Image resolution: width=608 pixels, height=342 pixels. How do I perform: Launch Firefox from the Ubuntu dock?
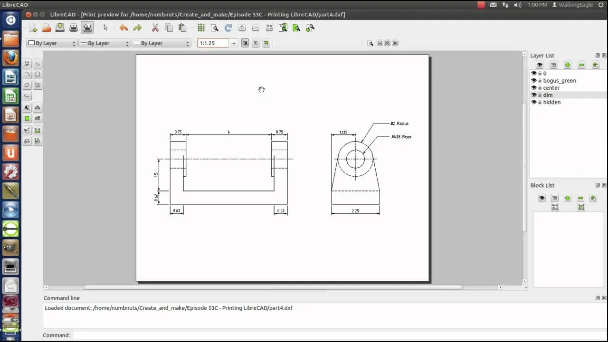click(10, 57)
